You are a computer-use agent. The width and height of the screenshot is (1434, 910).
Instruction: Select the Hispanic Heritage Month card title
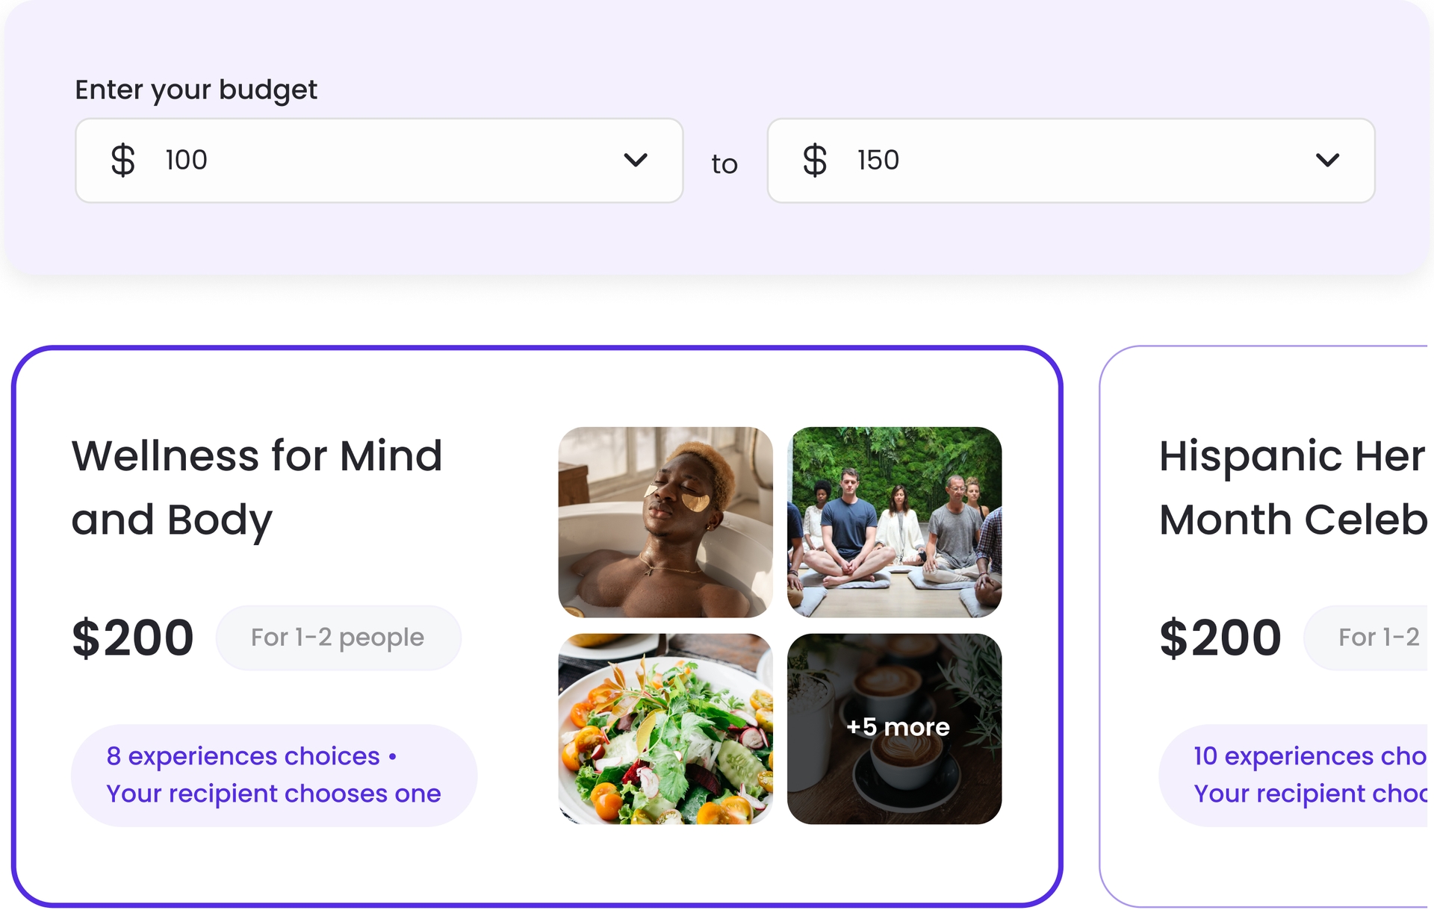pos(1292,487)
